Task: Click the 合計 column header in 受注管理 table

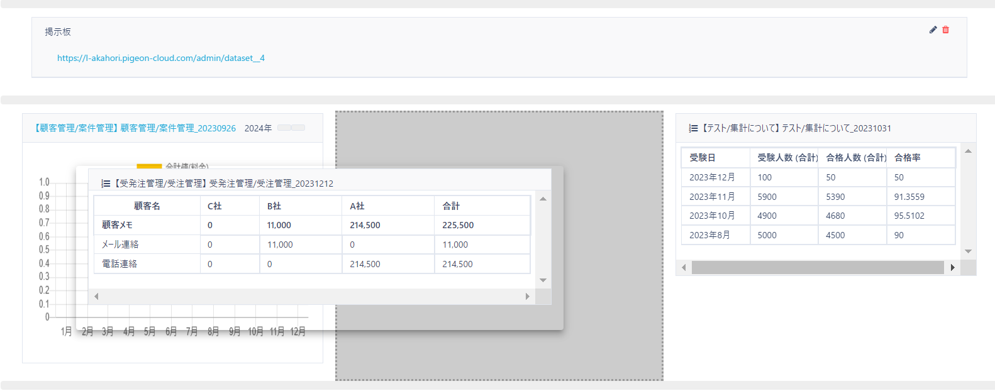Action: point(451,206)
